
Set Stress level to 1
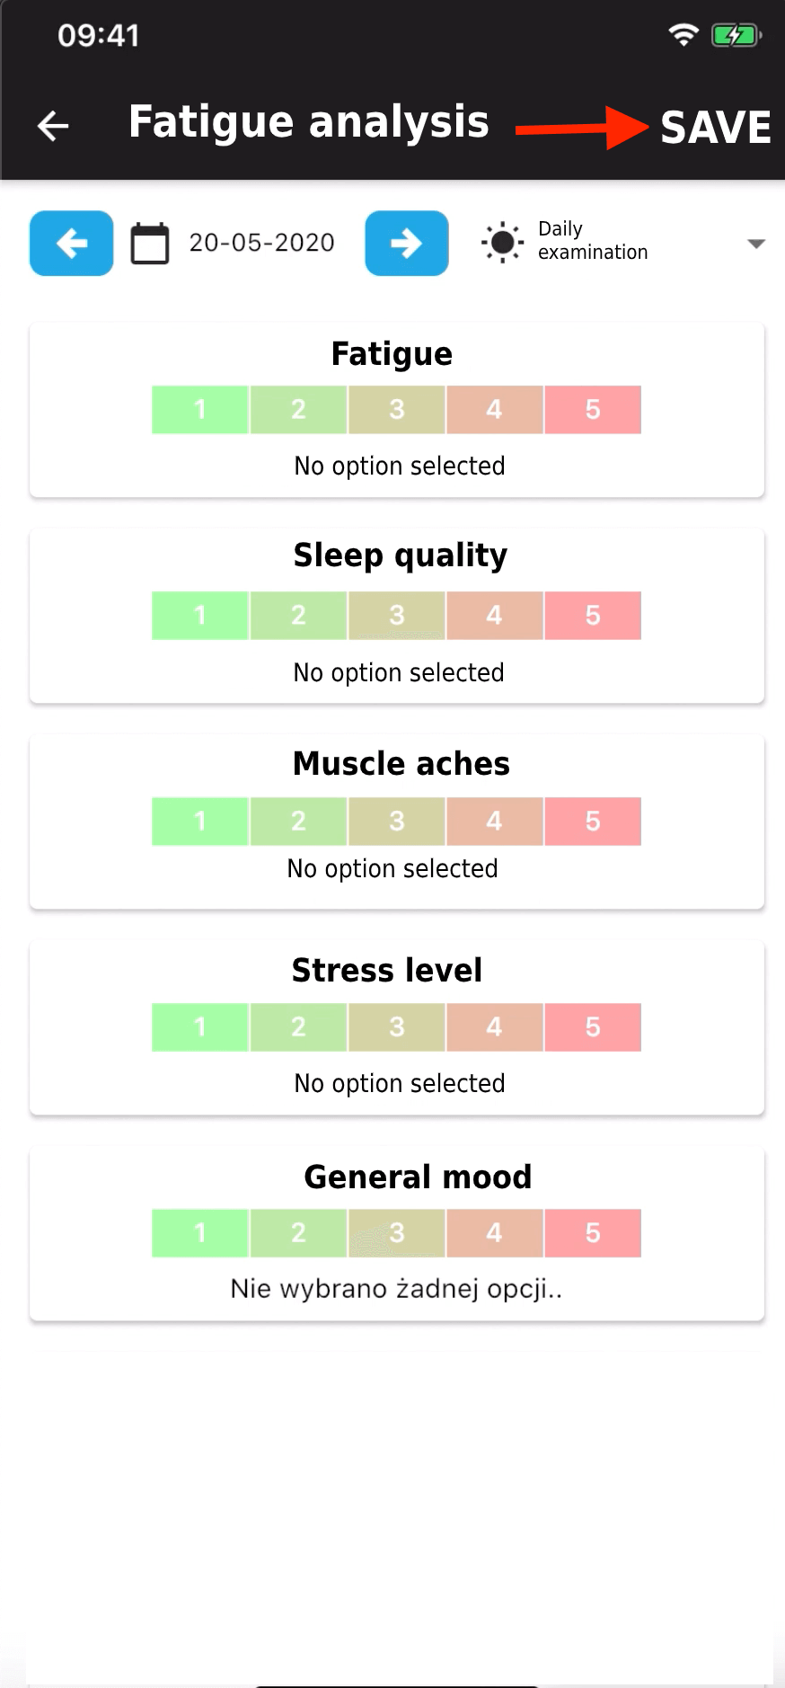[x=200, y=1027]
